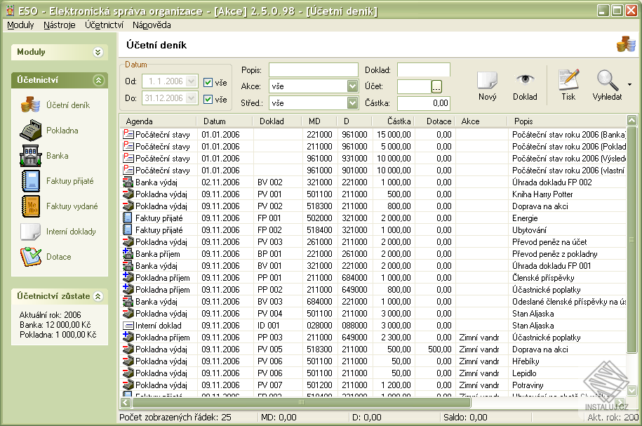Expand the Moduly sidebar panel
Viewport: 642px width, 426px height.
[x=98, y=52]
